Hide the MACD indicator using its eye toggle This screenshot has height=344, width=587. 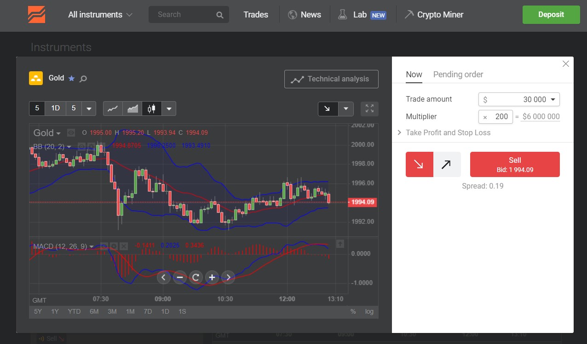pyautogui.click(x=104, y=246)
